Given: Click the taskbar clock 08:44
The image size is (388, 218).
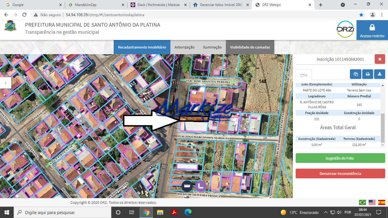Looking at the screenshot, I should point(363,210).
